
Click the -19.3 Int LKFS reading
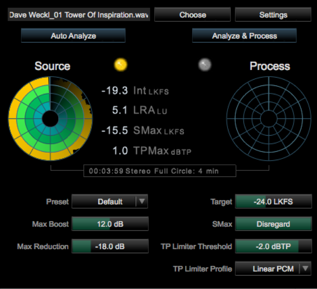pyautogui.click(x=135, y=91)
